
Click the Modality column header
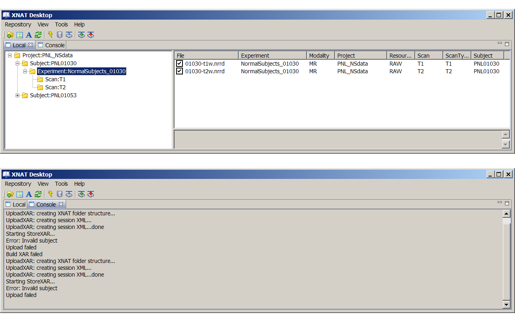pyautogui.click(x=319, y=56)
